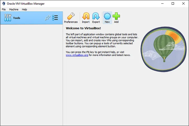Image resolution: width=189 pixels, height=126 pixels.
Task: Open the Help menu
Action: [24, 9]
